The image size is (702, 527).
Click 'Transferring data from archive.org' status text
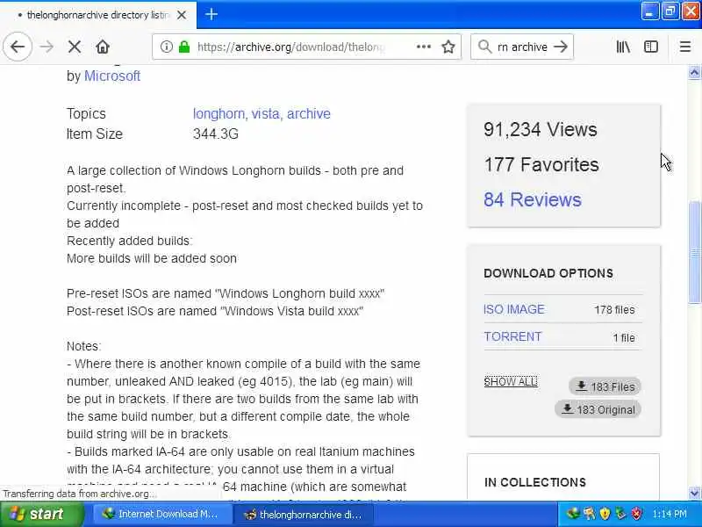click(x=80, y=494)
